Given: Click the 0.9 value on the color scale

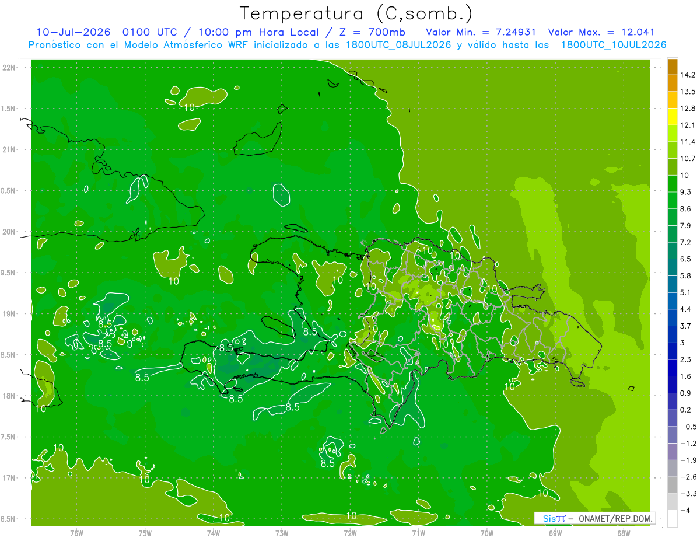Looking at the screenshot, I should tap(685, 393).
